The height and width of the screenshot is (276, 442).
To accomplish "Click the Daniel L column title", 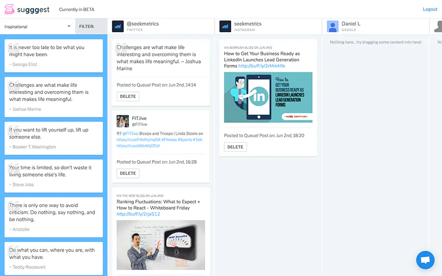I will tap(351, 23).
